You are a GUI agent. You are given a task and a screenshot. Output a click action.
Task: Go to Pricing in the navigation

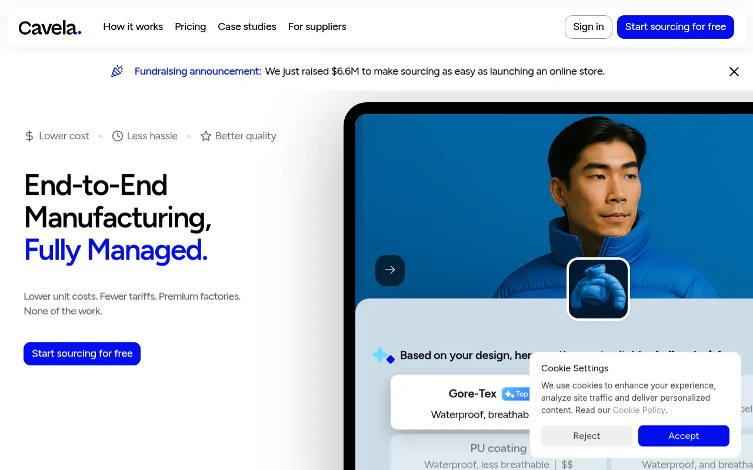(191, 27)
